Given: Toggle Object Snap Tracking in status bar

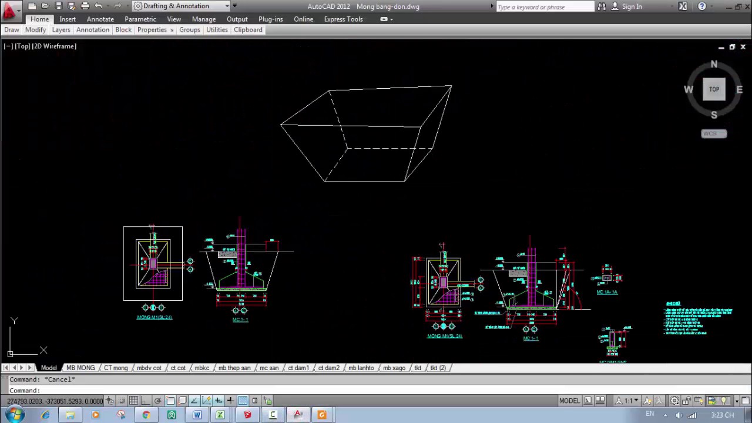Looking at the screenshot, I should click(x=194, y=401).
